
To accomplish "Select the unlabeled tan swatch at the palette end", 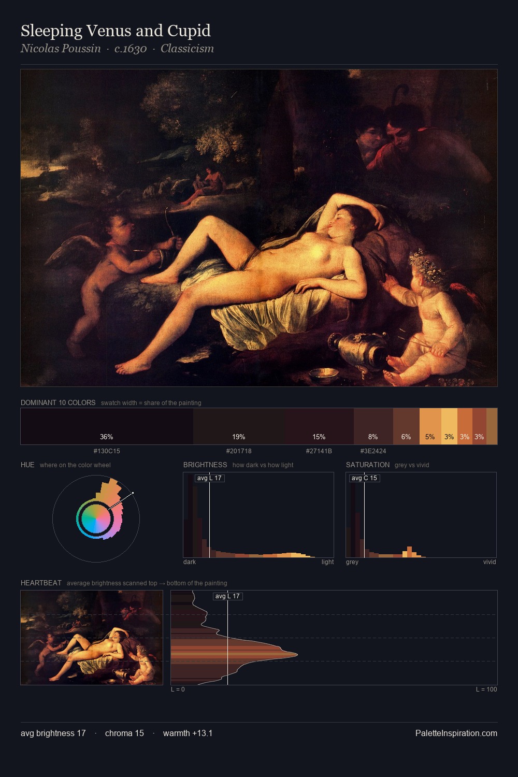I will (x=492, y=426).
